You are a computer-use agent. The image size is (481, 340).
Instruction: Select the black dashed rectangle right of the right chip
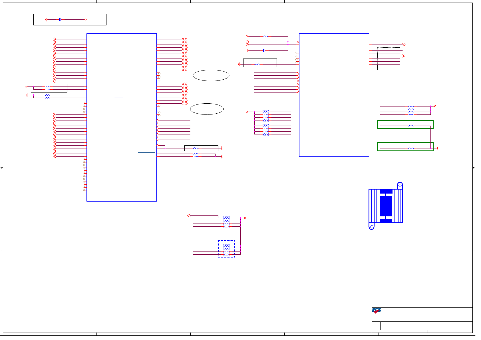[389, 59]
